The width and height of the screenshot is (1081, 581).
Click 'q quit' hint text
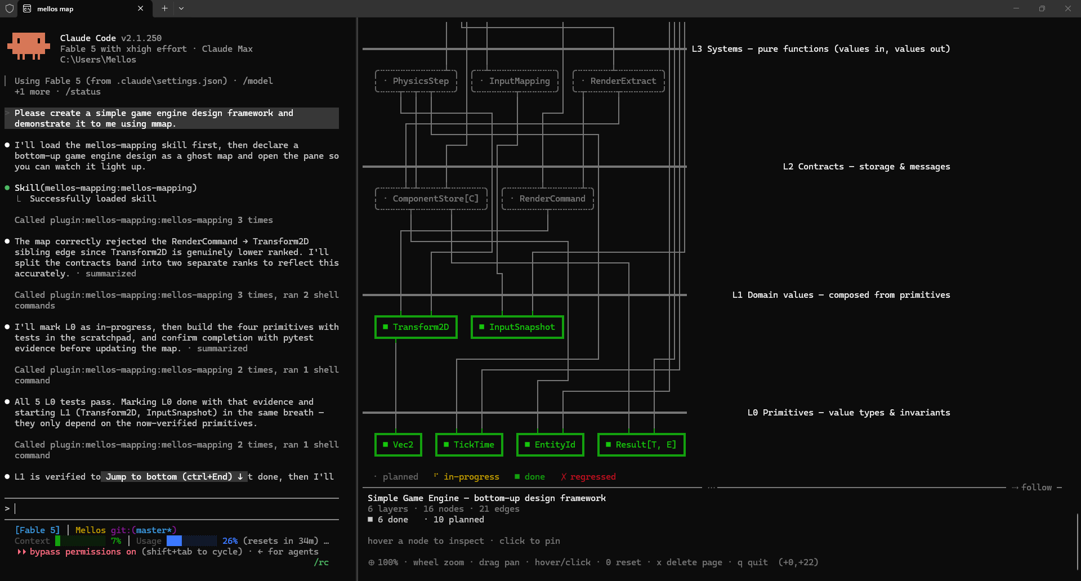click(752, 562)
